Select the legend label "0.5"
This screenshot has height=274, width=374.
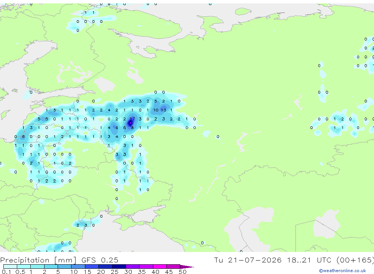click(x=20, y=272)
